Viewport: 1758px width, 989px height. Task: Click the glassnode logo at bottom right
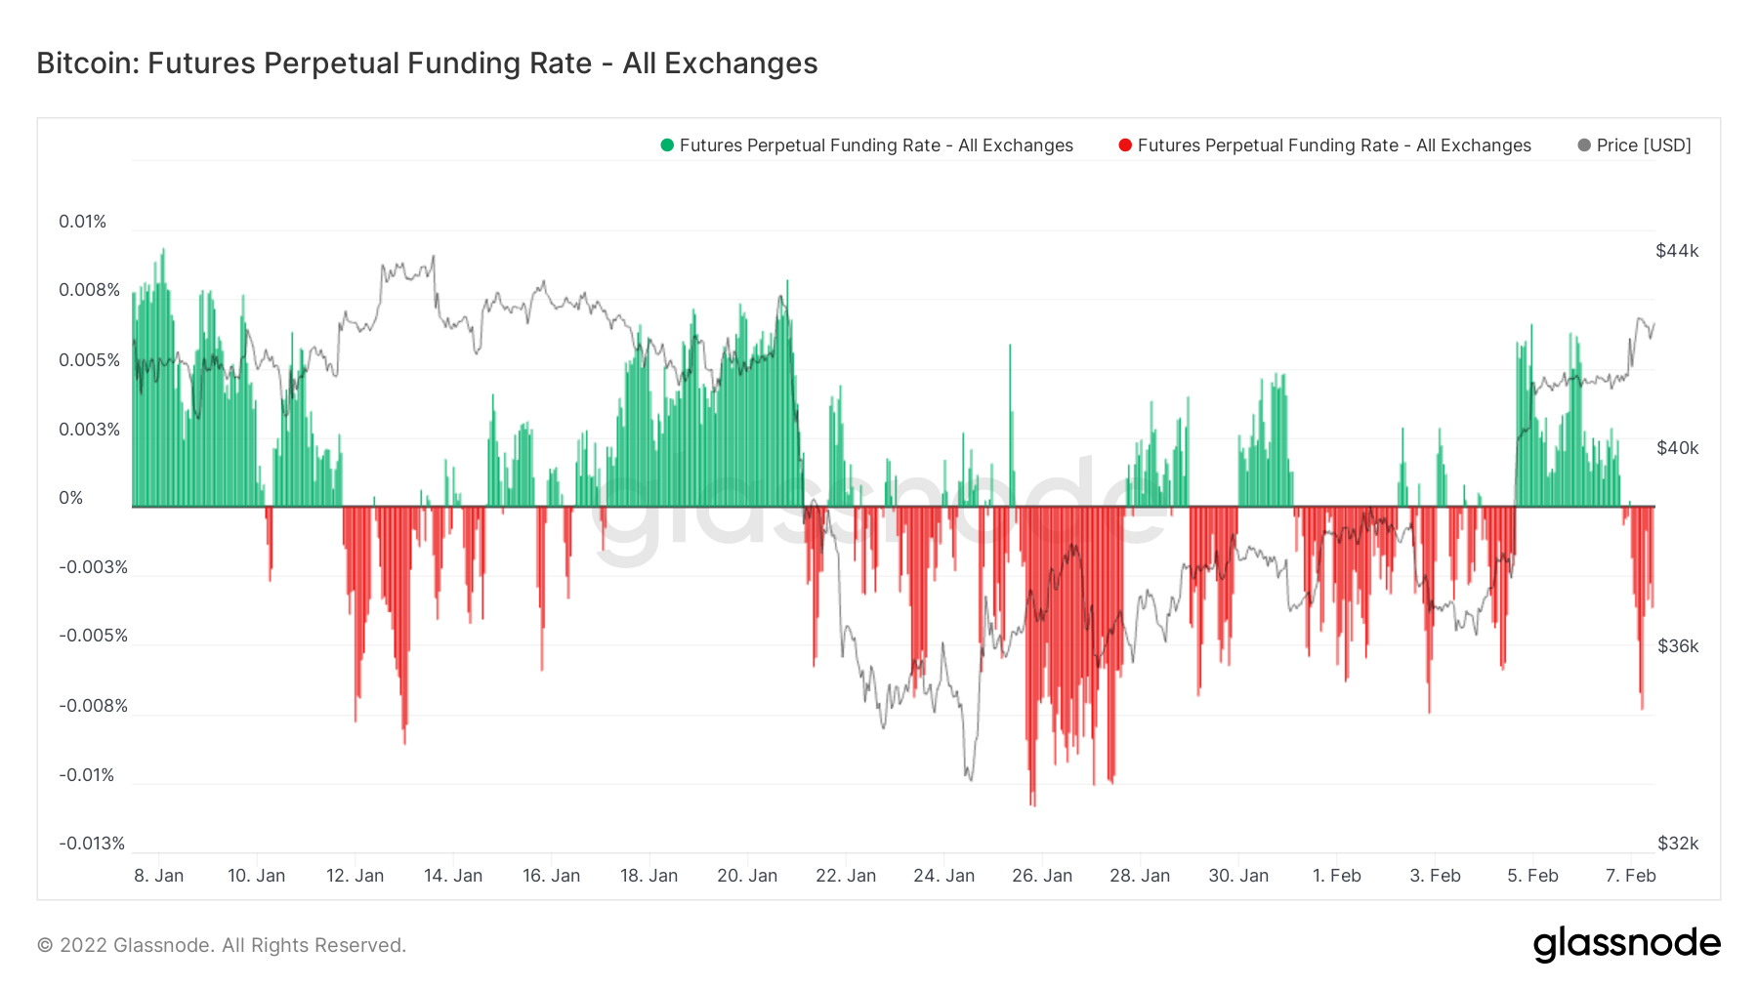pyautogui.click(x=1626, y=944)
